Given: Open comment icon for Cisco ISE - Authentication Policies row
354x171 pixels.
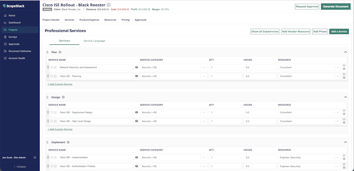Looking at the screenshot, I should coord(344,164).
